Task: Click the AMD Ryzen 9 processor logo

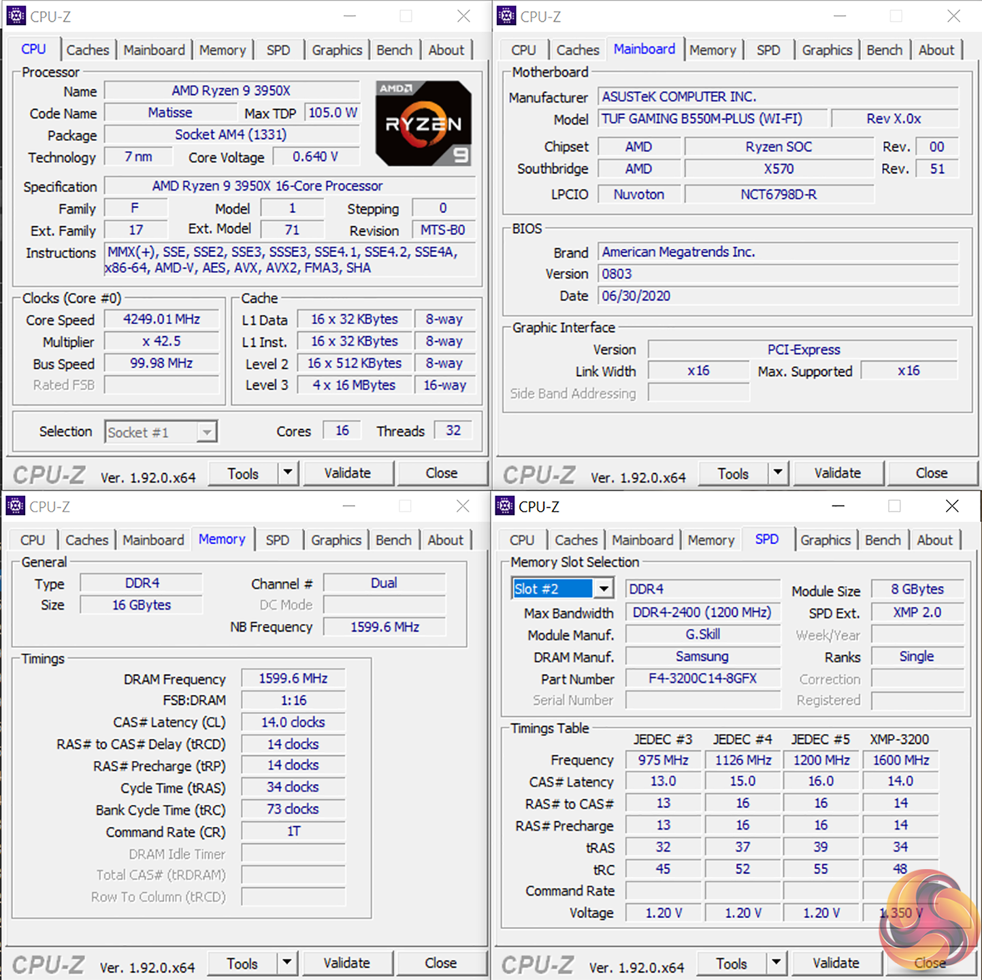Action: pyautogui.click(x=423, y=123)
